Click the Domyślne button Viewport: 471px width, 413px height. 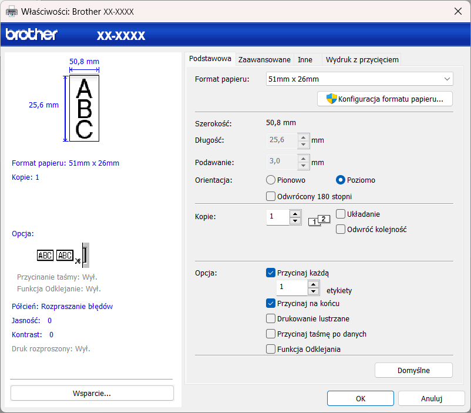(413, 370)
